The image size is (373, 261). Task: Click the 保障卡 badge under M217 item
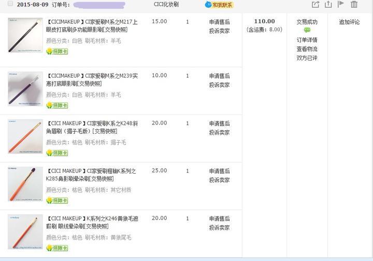click(x=57, y=51)
